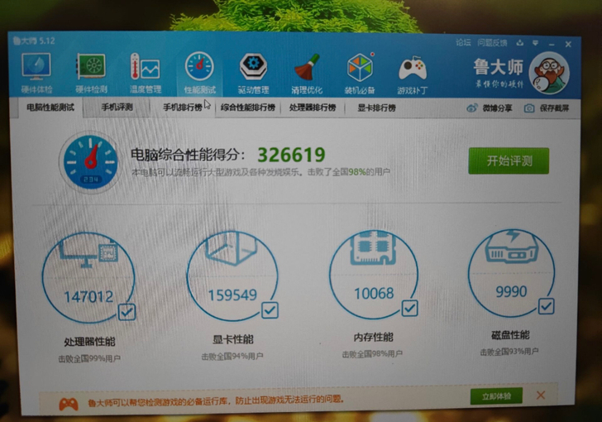
Task: Click 内存性能 label
Action: click(x=373, y=338)
